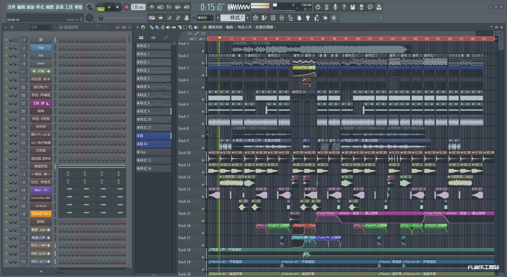Expand pattern selector left arrow
This screenshot has height=277, width=507.
218,18
